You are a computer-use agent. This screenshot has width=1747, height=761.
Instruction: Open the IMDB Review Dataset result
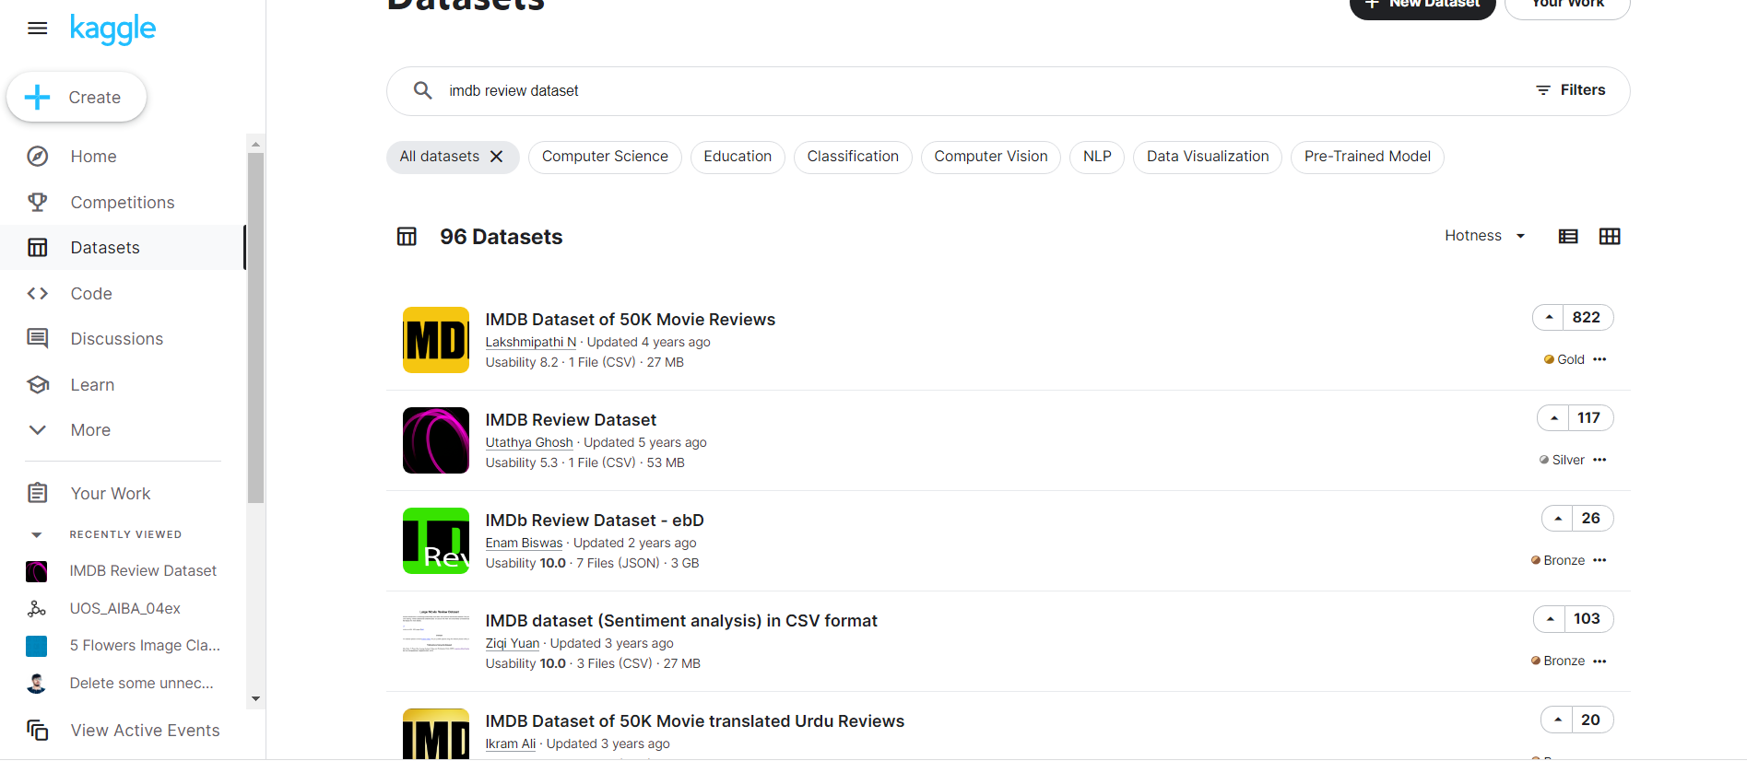[x=571, y=420]
